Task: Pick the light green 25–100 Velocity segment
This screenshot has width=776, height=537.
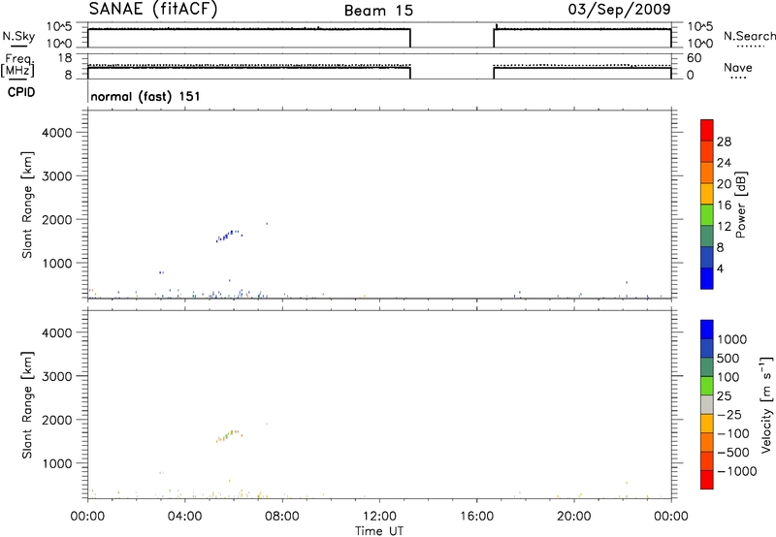Action: pyautogui.click(x=707, y=386)
